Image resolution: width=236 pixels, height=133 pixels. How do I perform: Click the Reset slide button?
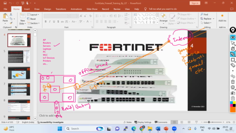coord(31,19)
